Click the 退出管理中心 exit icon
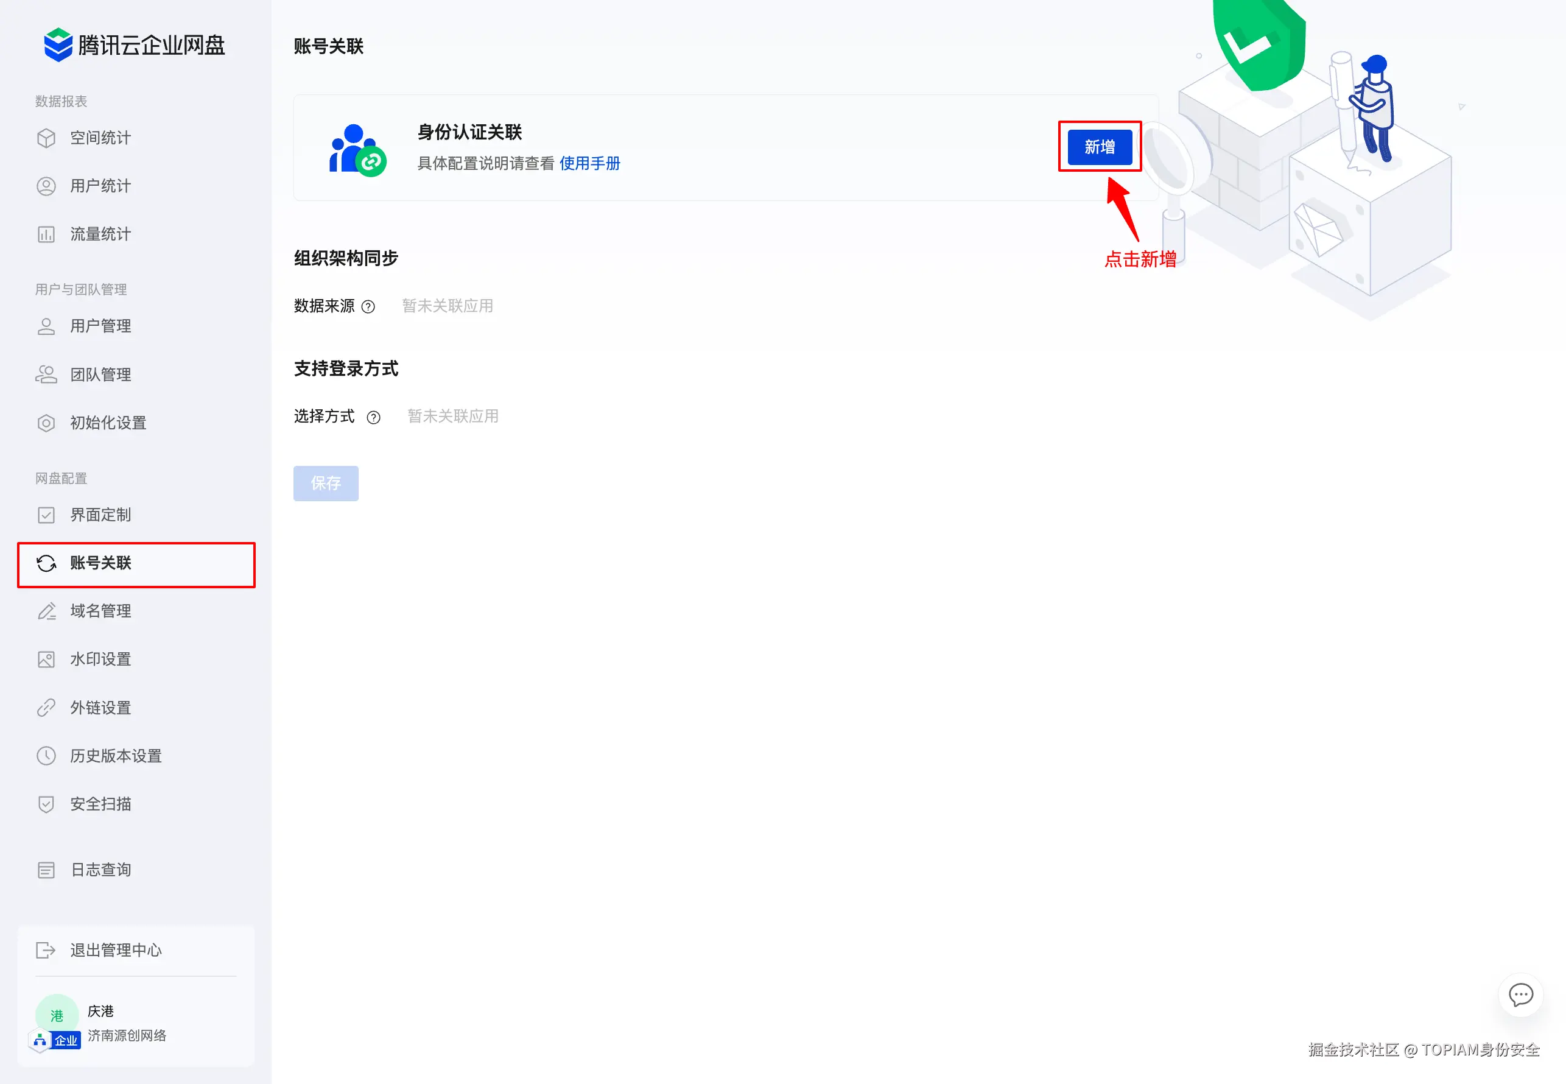The image size is (1566, 1084). point(46,950)
